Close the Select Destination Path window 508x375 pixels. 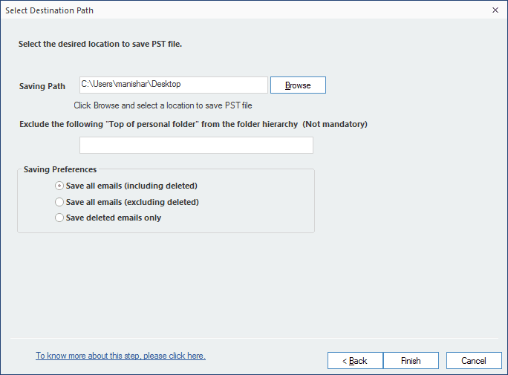tap(495, 10)
